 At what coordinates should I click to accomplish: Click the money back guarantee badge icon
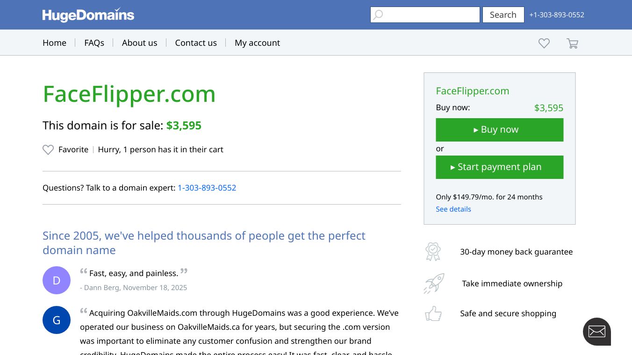pyautogui.click(x=433, y=252)
